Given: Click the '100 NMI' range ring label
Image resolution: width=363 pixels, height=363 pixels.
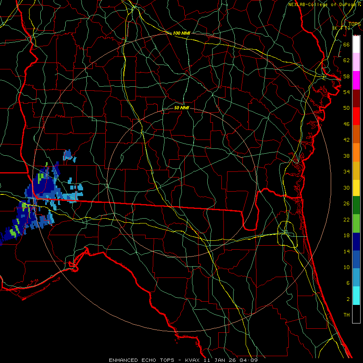Looking at the screenshot, I should pyautogui.click(x=181, y=33).
